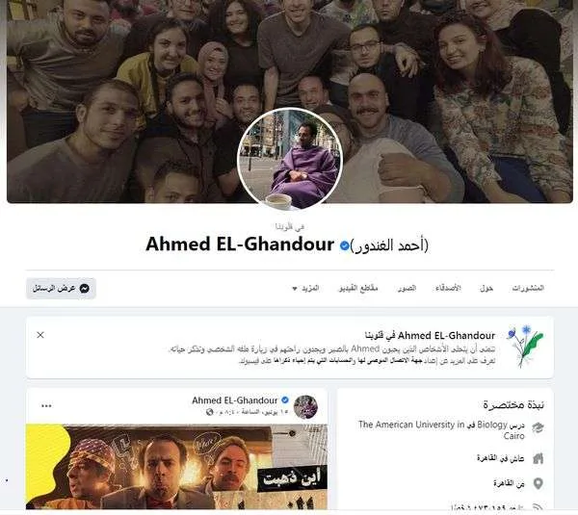This screenshot has height=515, width=578.
Task: Click the location pin icon من القاهرة
Action: click(539, 483)
